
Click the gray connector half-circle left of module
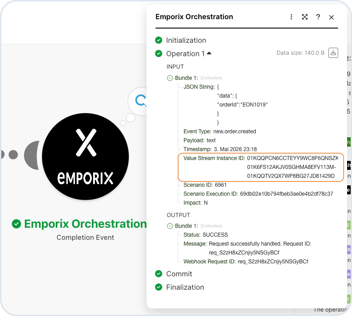point(32,155)
